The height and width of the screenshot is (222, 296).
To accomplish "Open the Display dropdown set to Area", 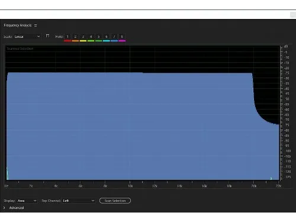I will 27,201.
